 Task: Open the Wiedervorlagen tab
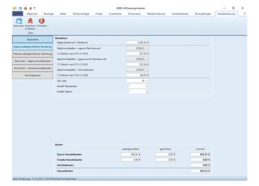(x=81, y=14)
